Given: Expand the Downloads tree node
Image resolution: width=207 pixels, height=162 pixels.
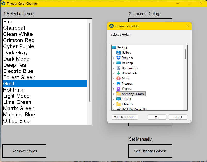Looking at the screenshot, I should (x=113, y=73).
